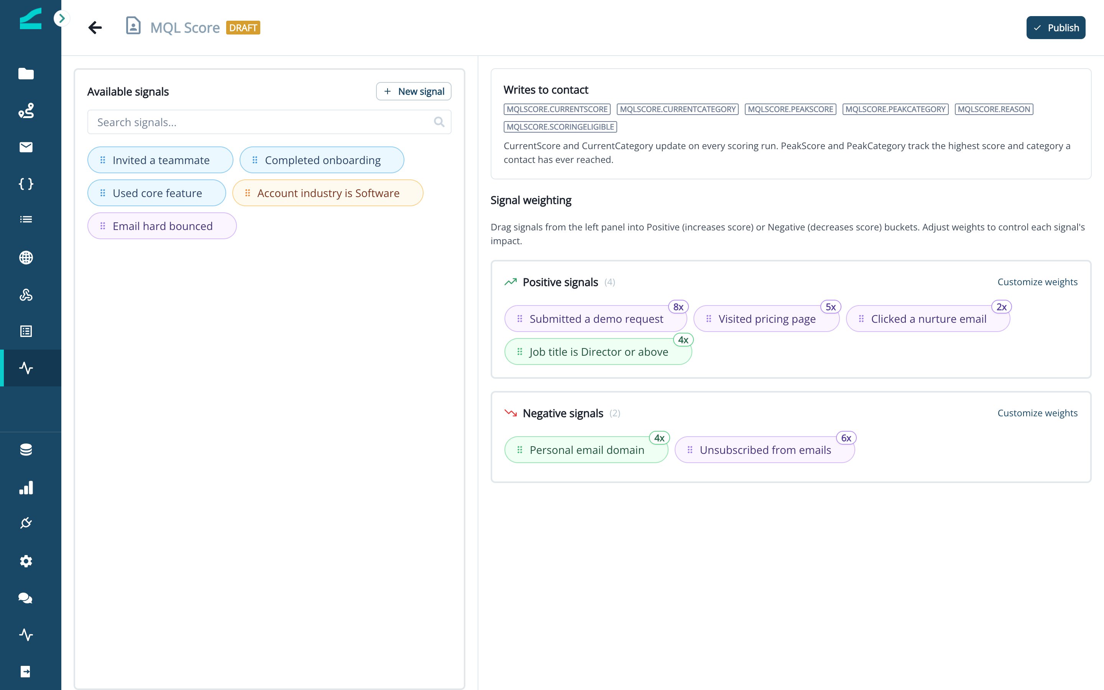Click the bottom activity pulse icon
Screen dimensions: 1104x690
(26, 635)
